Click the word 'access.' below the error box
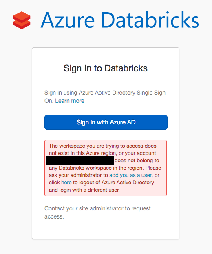212x254 pixels. 54,216
